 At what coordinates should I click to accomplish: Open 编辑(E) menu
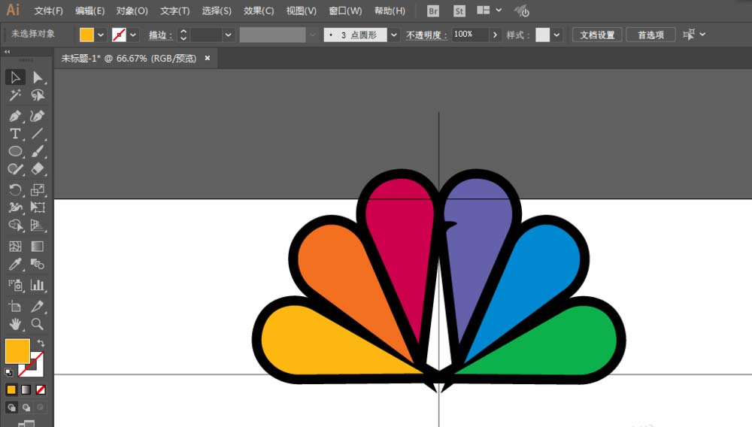click(89, 11)
